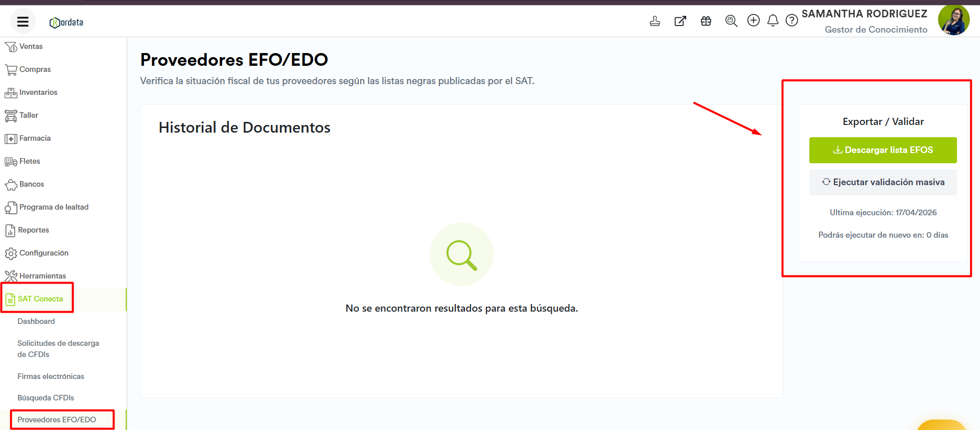Open Búsqueda CFDIs page
The image size is (980, 430).
(x=45, y=398)
